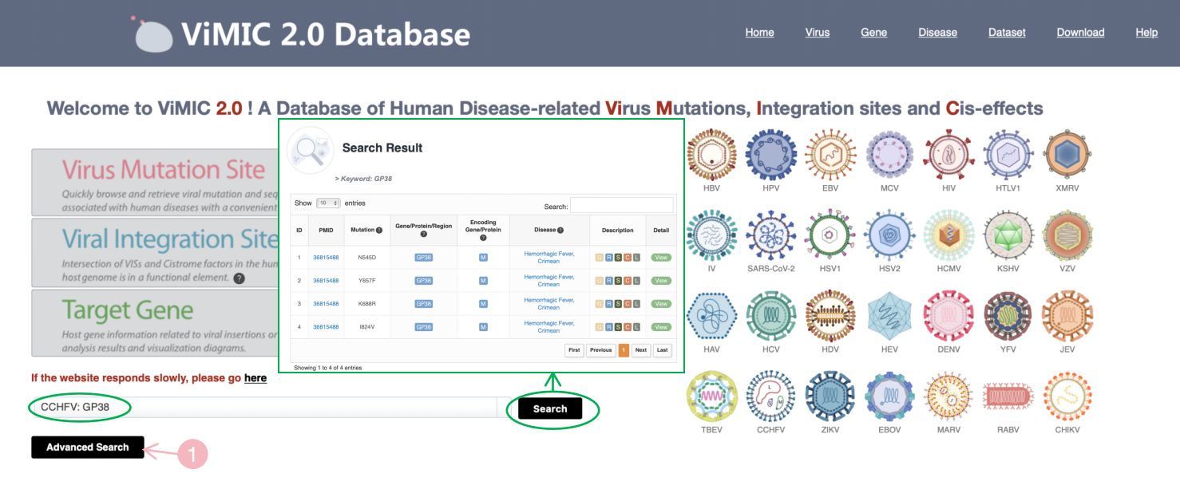
Task: Open the Disease navigation link
Action: [x=937, y=33]
